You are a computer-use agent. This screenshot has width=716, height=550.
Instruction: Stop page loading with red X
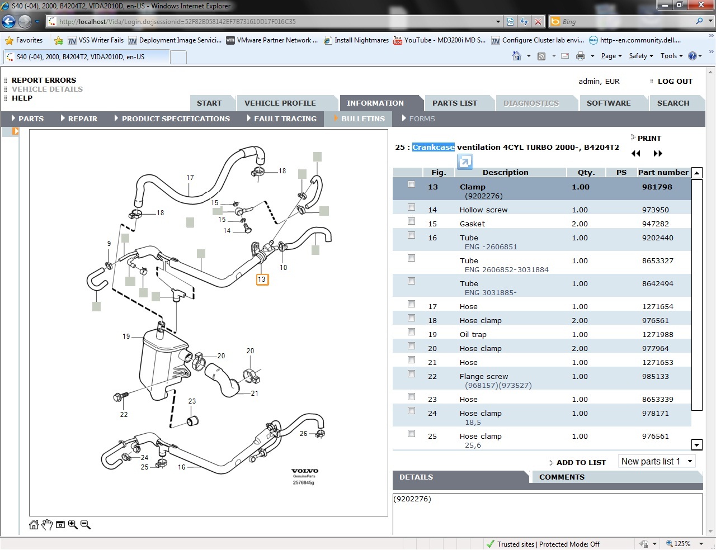[538, 22]
